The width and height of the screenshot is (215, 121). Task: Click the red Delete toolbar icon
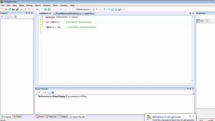[33, 9]
